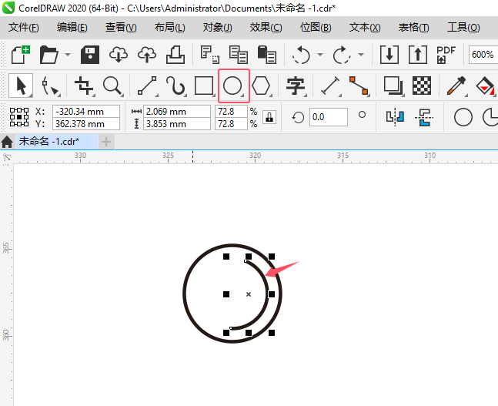Open the 文本(X) menu
Screen dimensions: 498x406
365,27
